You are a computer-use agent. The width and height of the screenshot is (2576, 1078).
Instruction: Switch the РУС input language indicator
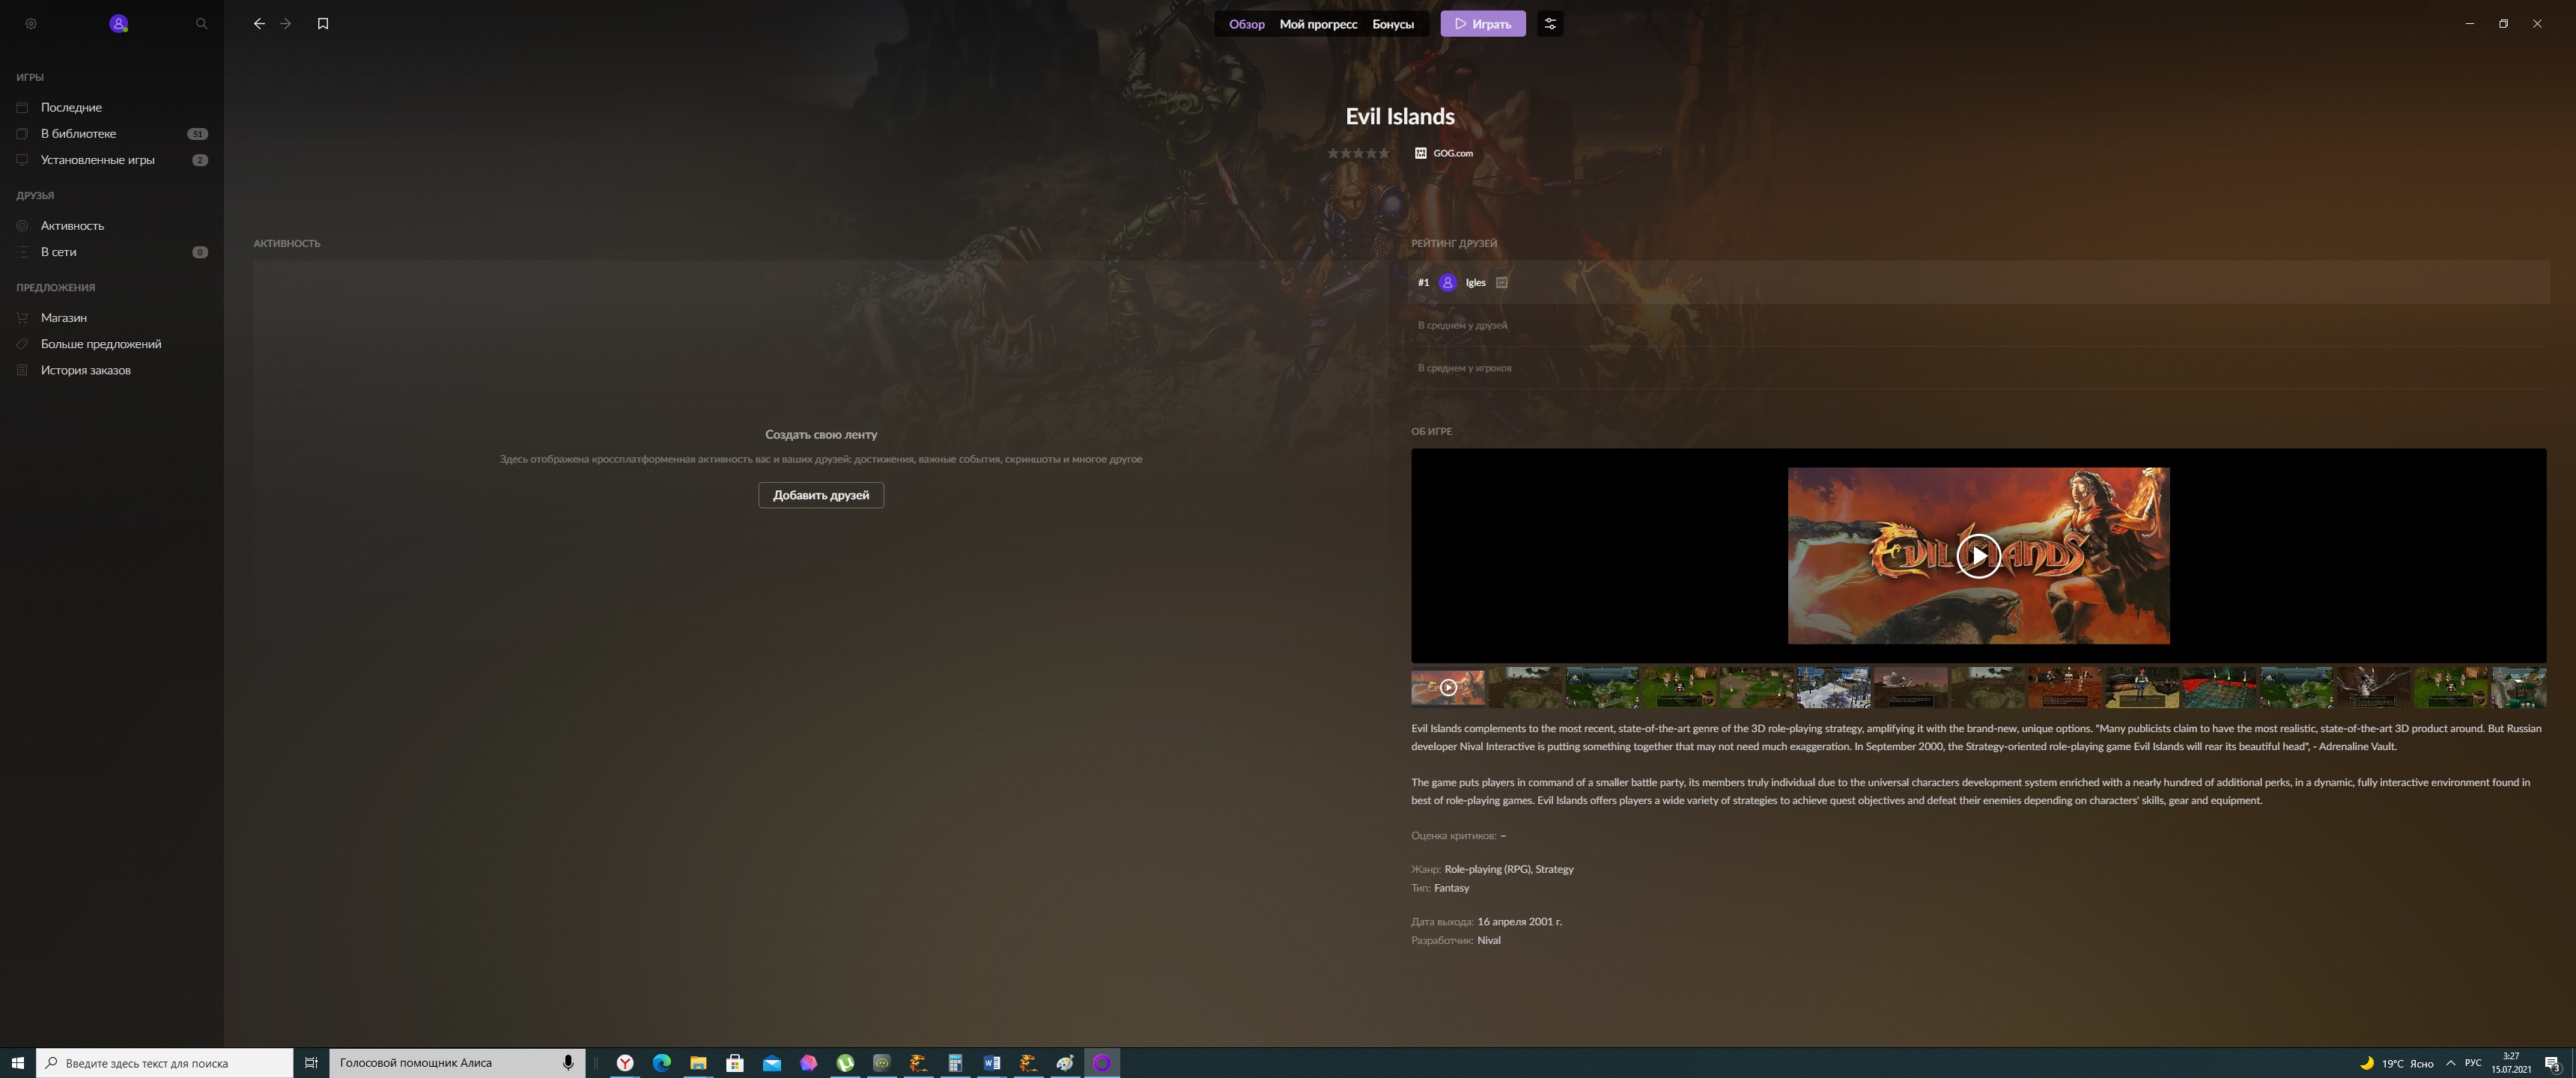coord(2473,1063)
